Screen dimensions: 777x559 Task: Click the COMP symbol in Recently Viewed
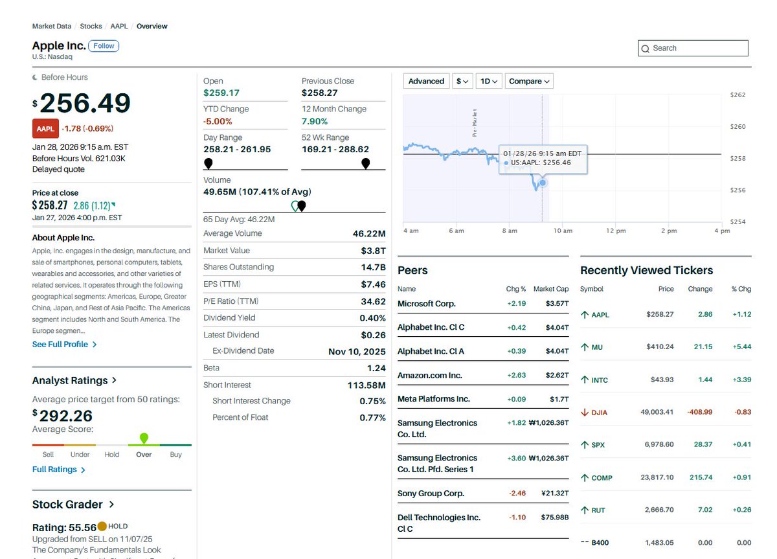(602, 478)
